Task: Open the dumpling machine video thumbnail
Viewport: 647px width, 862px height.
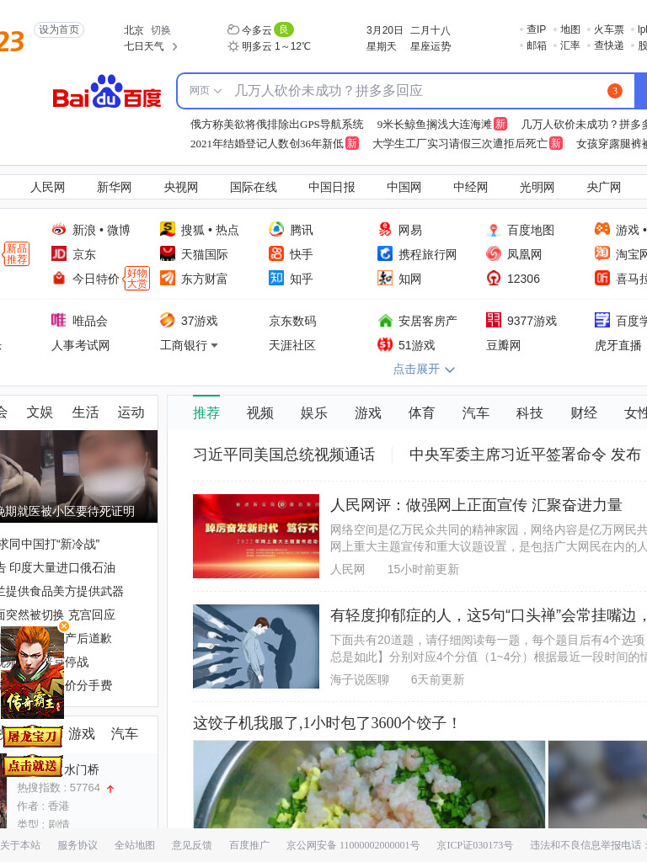Action: pos(369,785)
